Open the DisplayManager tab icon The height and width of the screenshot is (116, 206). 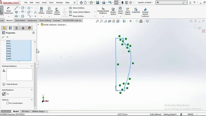point(29,28)
